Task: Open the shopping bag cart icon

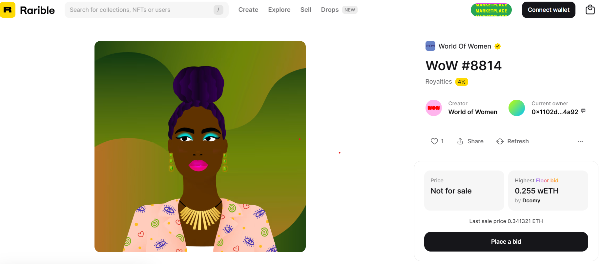Action: coord(590,10)
